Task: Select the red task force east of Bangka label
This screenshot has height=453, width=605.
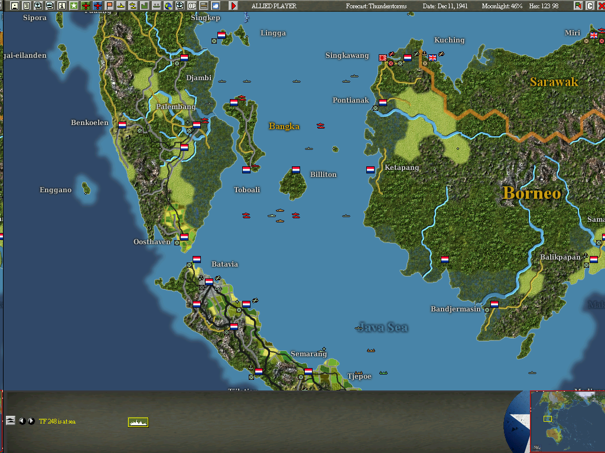Action: pyautogui.click(x=321, y=126)
